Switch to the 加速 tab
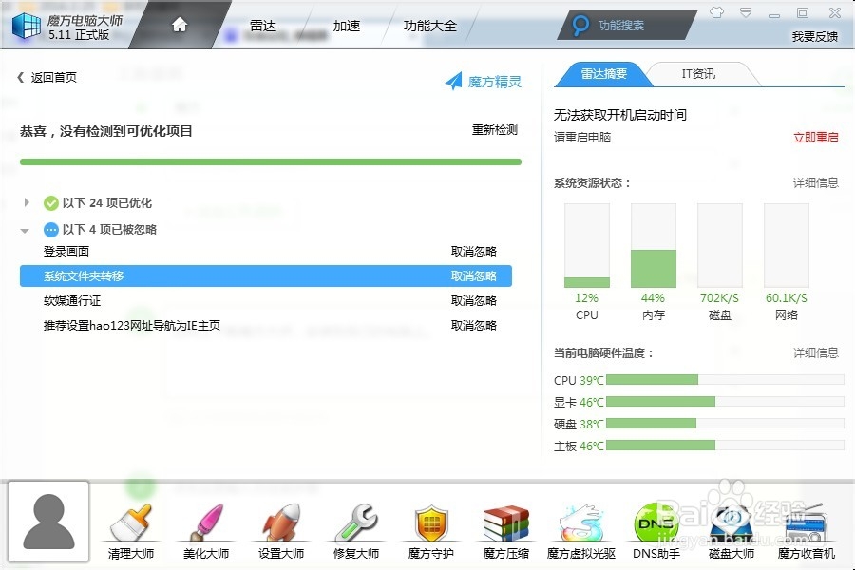This screenshot has width=855, height=570. (346, 26)
